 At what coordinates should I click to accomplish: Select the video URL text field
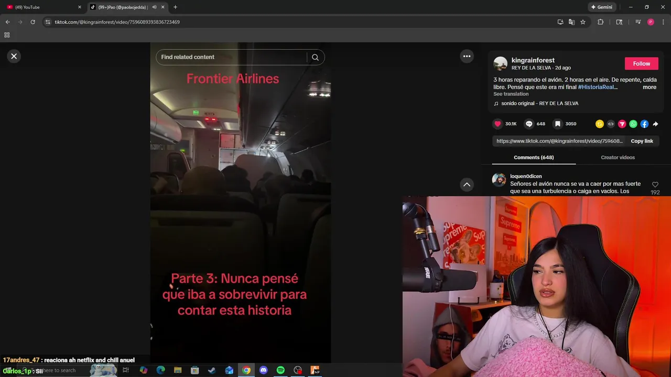559,141
